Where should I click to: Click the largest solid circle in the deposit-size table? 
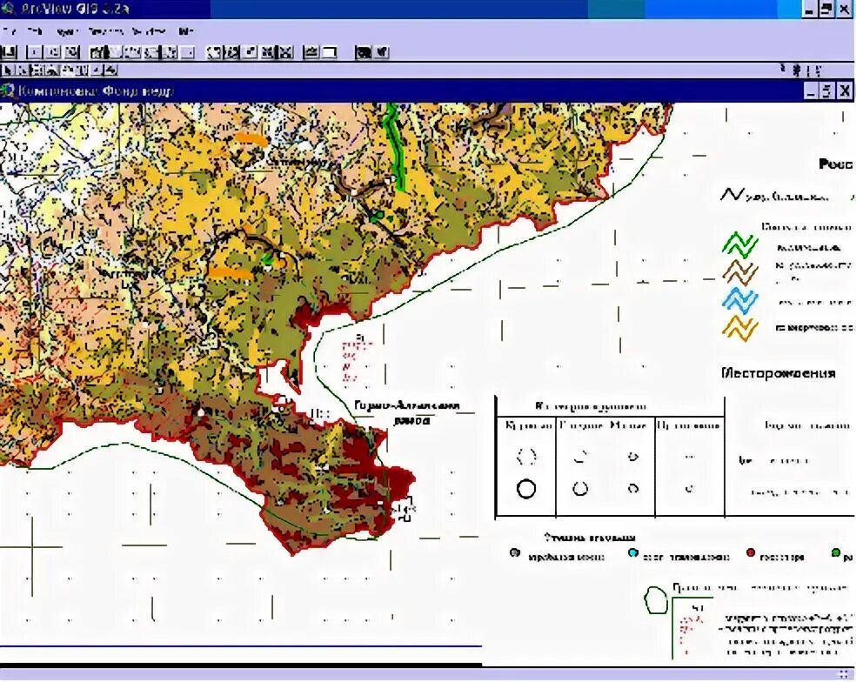525,489
